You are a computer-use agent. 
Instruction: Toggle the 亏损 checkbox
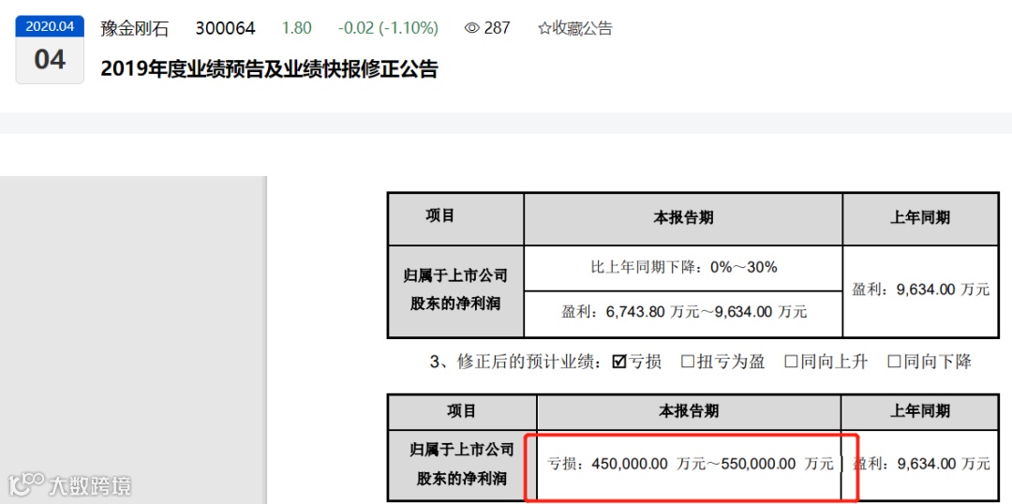(x=619, y=362)
